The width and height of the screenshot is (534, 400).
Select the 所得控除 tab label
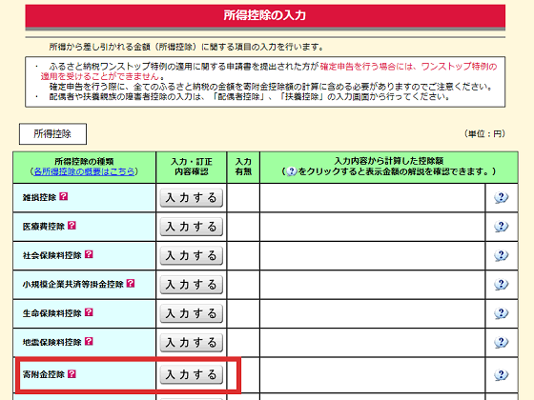click(x=52, y=134)
